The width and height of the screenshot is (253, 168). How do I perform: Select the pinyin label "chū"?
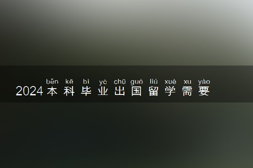pos(120,81)
